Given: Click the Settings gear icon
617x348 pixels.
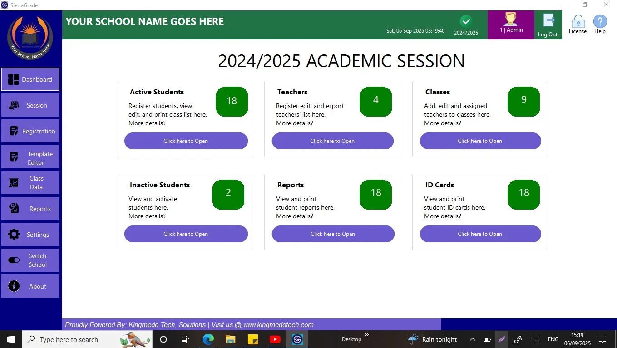Looking at the screenshot, I should click(14, 235).
